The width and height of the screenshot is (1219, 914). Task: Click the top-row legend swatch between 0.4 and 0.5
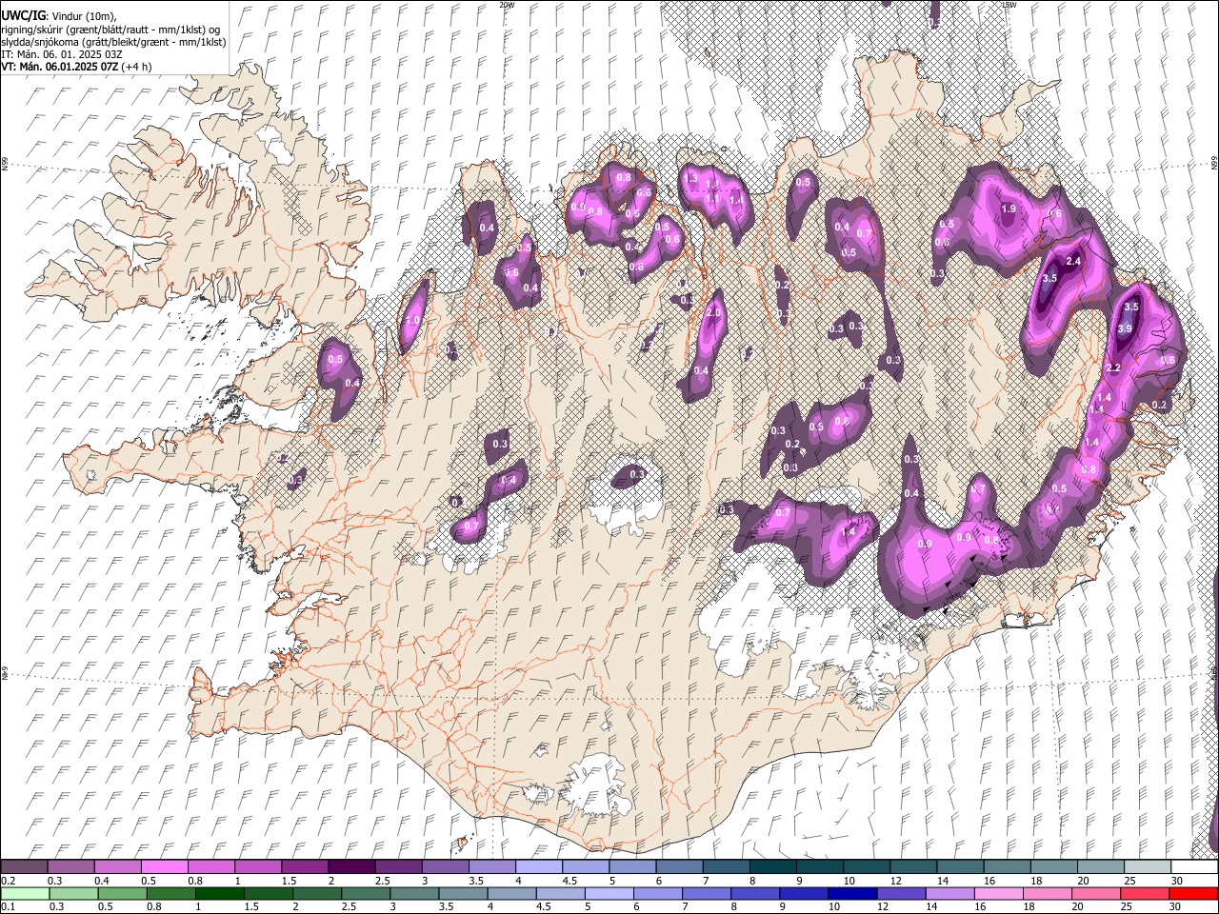(x=118, y=866)
